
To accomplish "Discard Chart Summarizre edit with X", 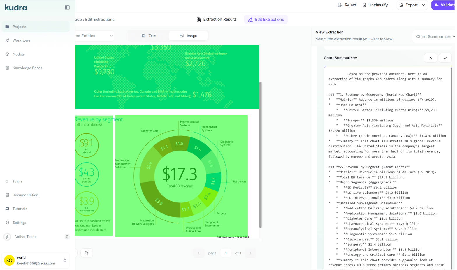I will tap(430, 58).
